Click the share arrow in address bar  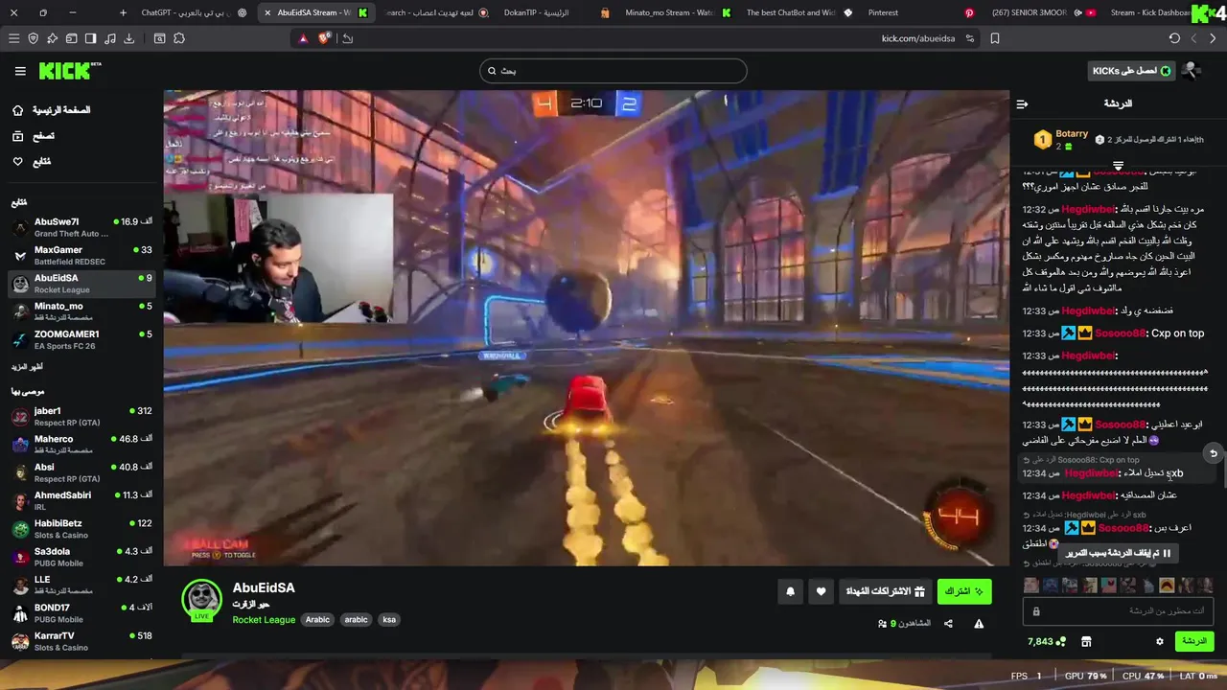tap(348, 38)
